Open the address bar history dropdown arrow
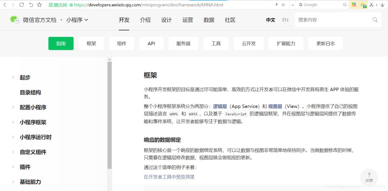The image size is (388, 191). 292,5
